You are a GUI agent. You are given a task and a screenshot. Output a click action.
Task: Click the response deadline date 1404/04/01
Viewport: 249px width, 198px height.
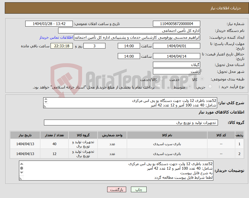pos(176,46)
